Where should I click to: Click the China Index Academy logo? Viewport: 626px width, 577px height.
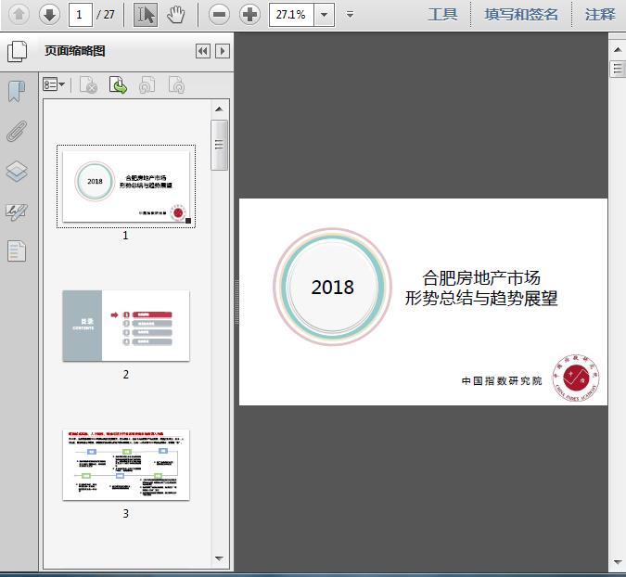point(576,378)
